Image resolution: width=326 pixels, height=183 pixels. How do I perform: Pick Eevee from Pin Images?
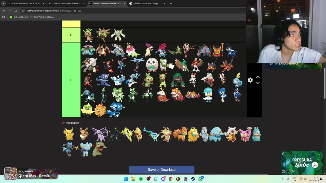tap(84, 134)
